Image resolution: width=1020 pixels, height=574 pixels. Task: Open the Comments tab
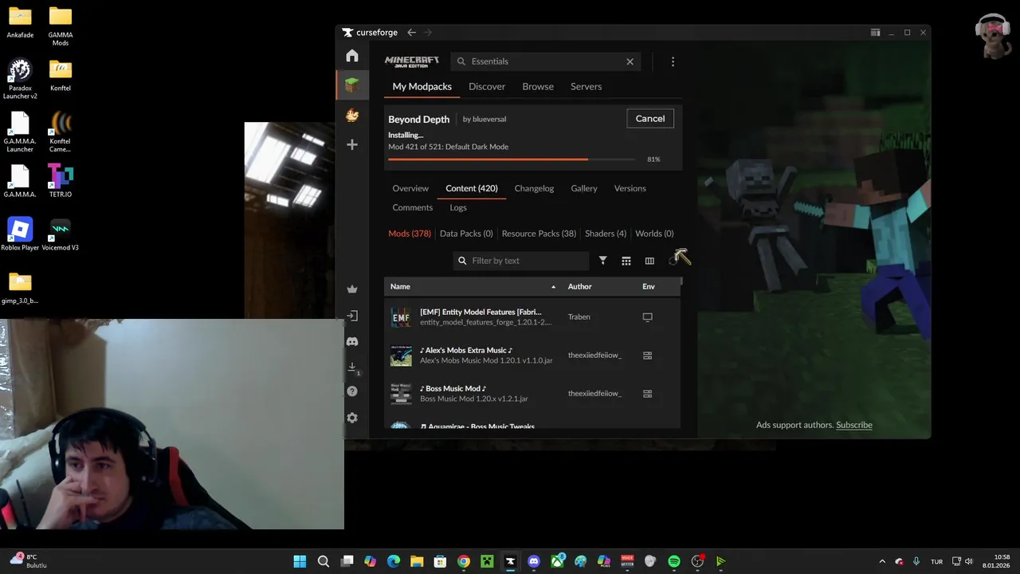[x=413, y=207]
